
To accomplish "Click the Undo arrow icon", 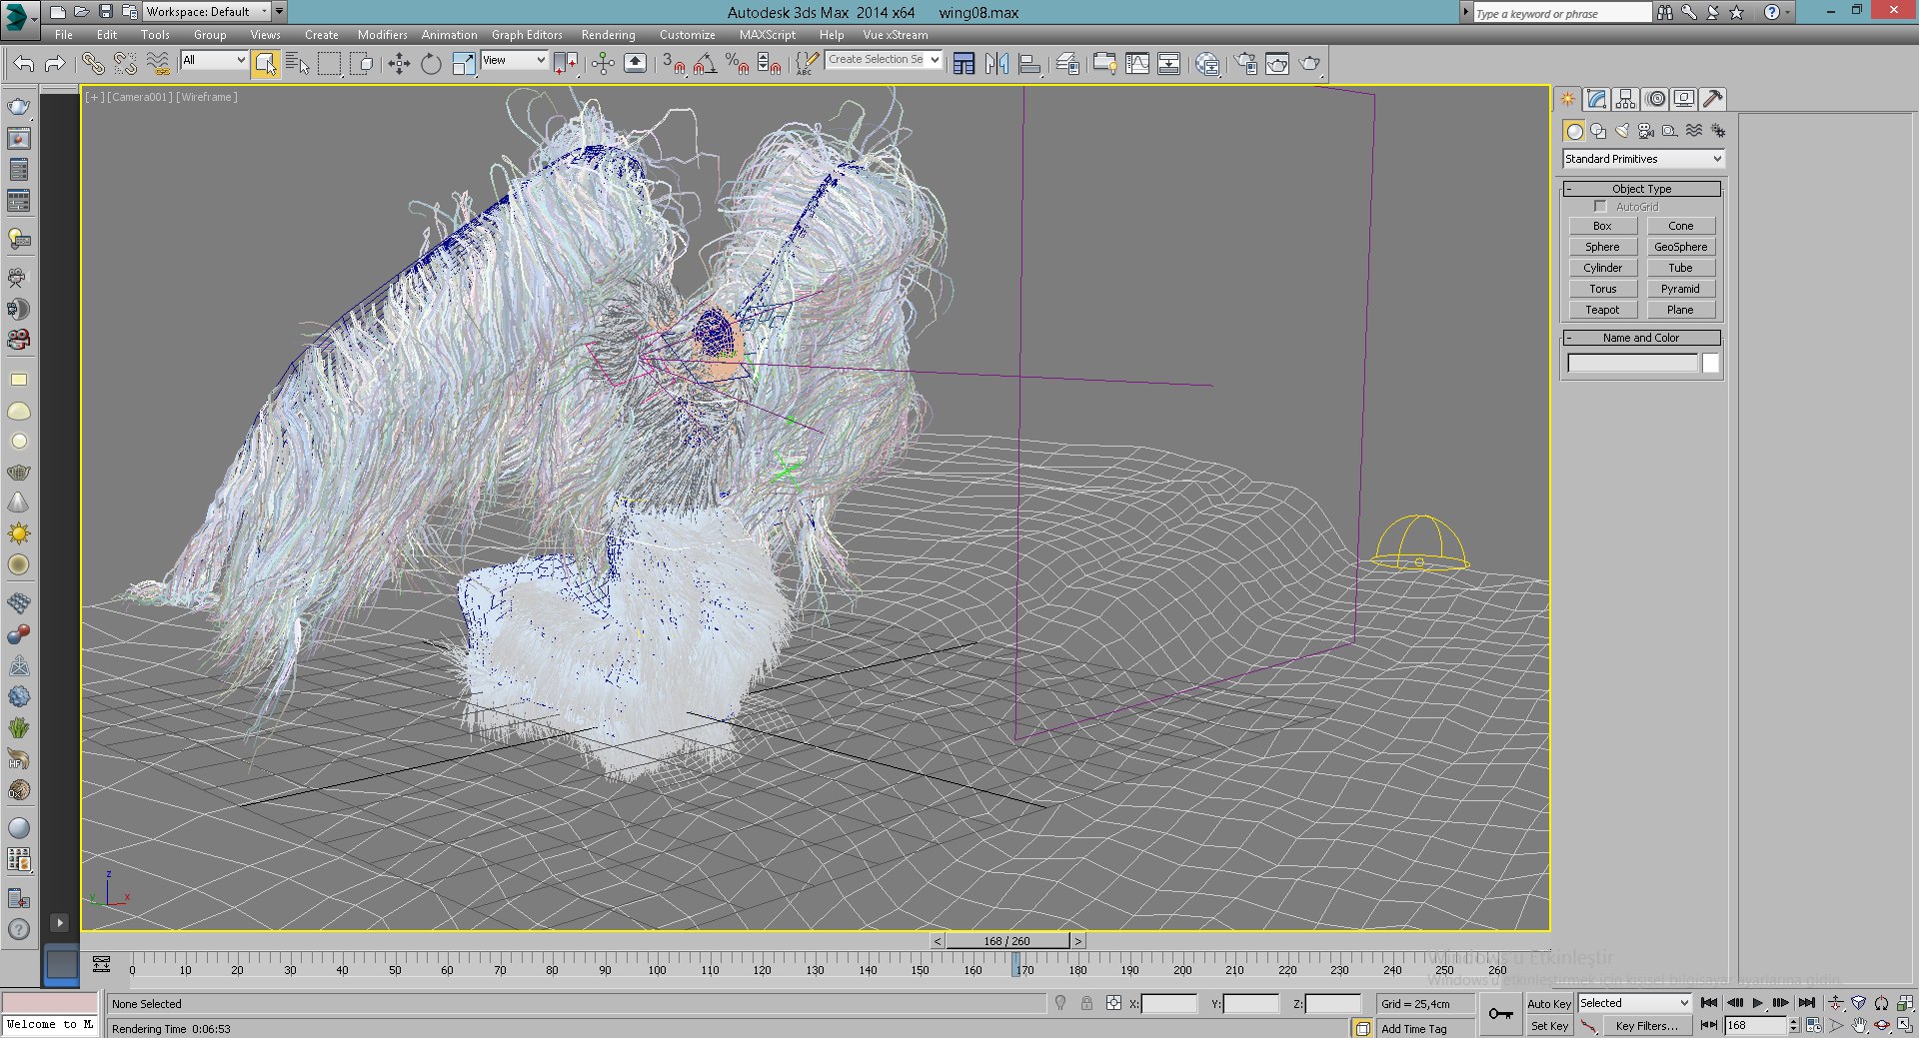I will point(24,64).
